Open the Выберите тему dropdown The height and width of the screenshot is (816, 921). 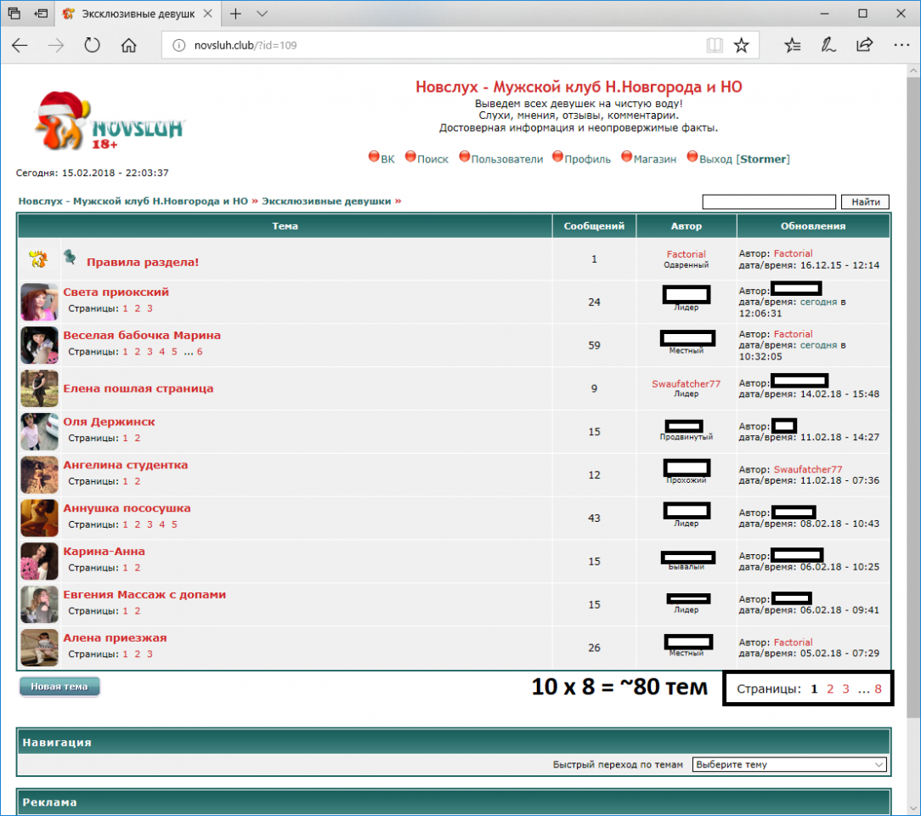pos(789,764)
